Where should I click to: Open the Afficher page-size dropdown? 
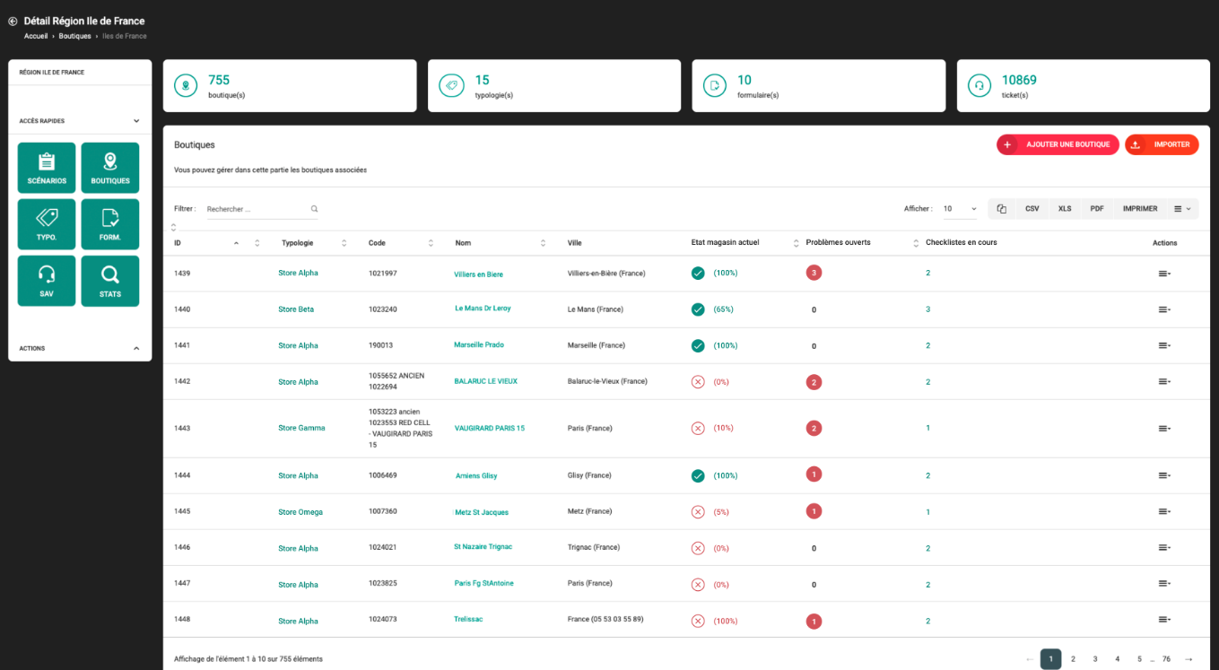tap(959, 207)
